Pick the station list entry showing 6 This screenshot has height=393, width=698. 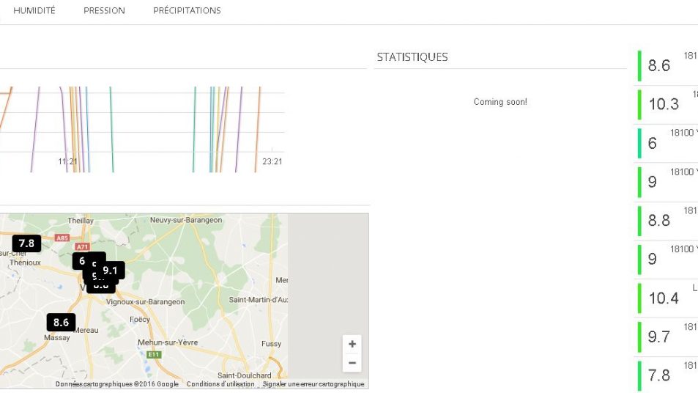click(653, 144)
